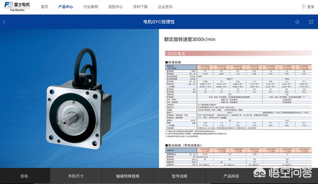Viewport: 318px width, 184px height.
Task: Switch to the 型号说明 tab
Action: tap(179, 176)
